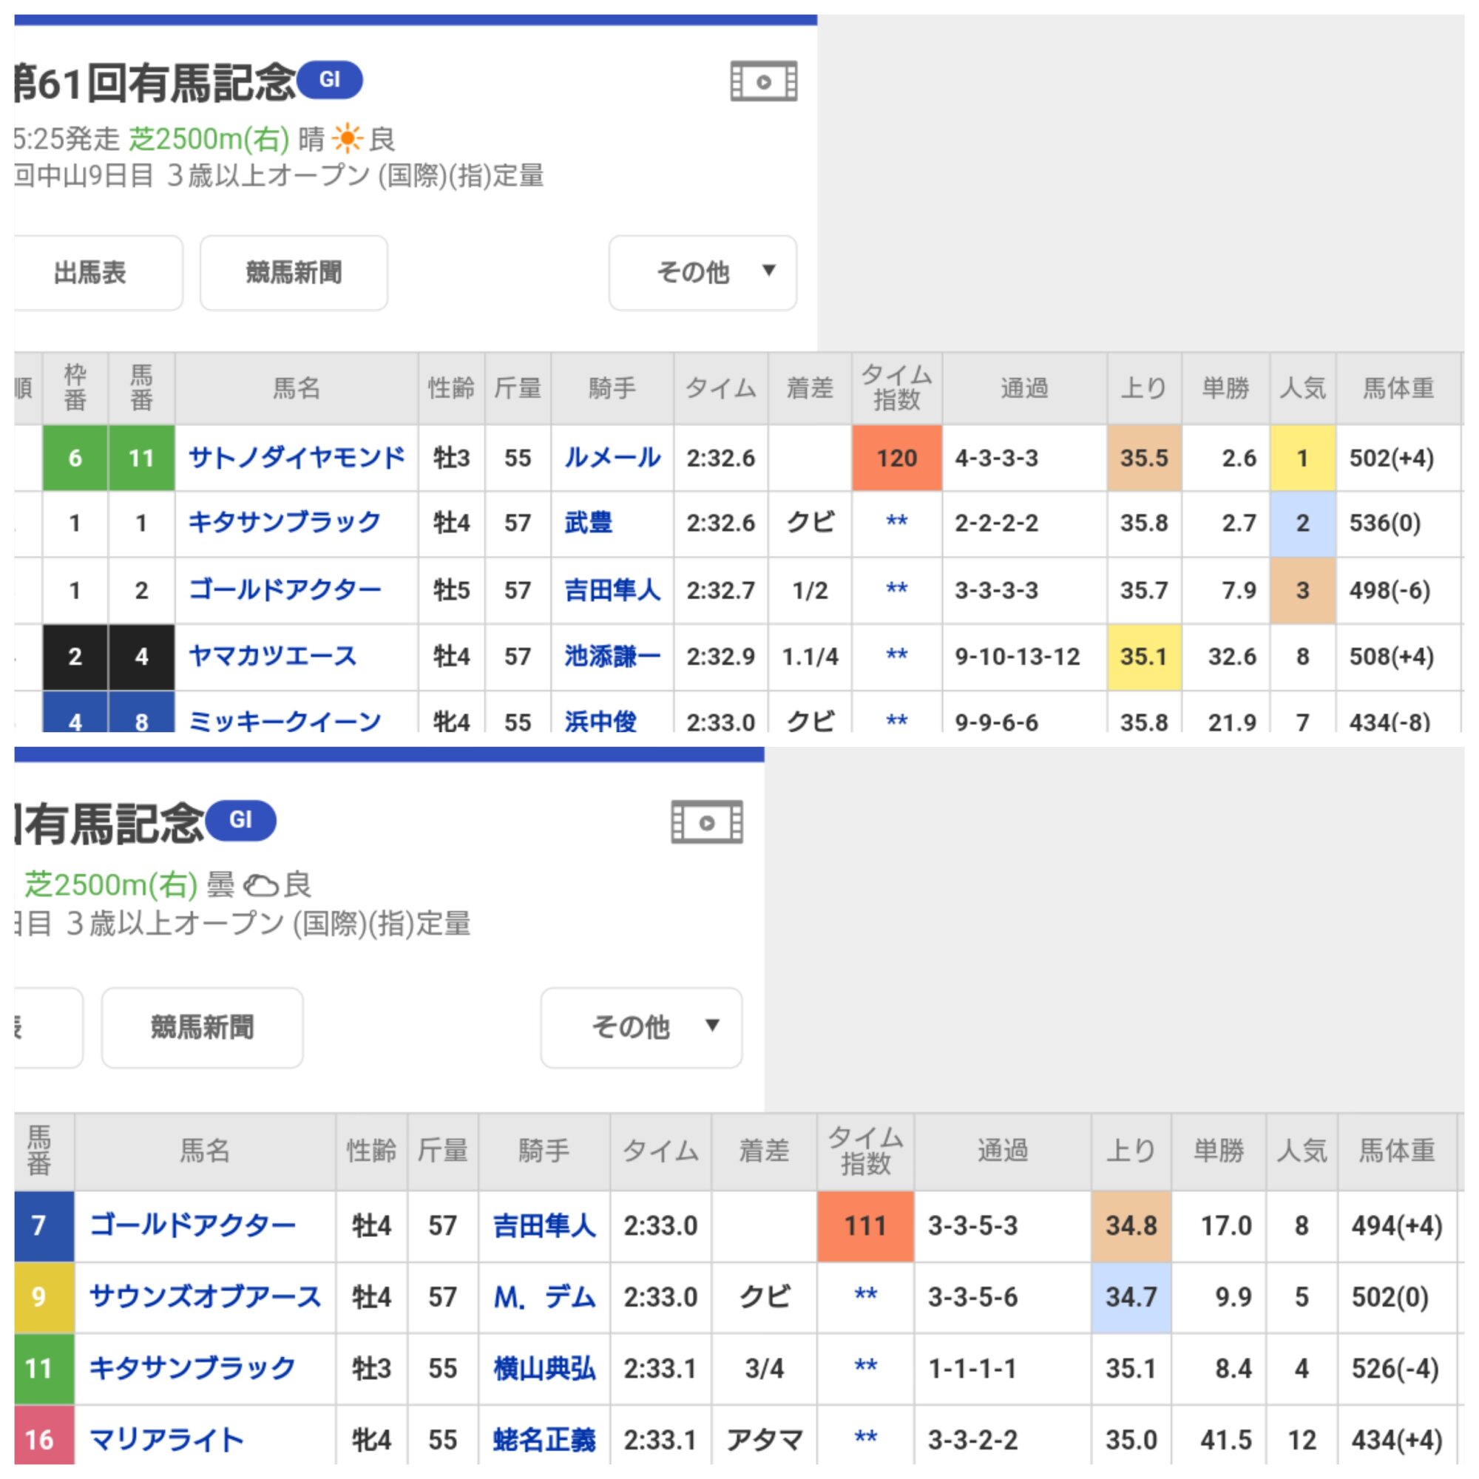
Task: Click orange time index cell 120
Action: [x=896, y=458]
